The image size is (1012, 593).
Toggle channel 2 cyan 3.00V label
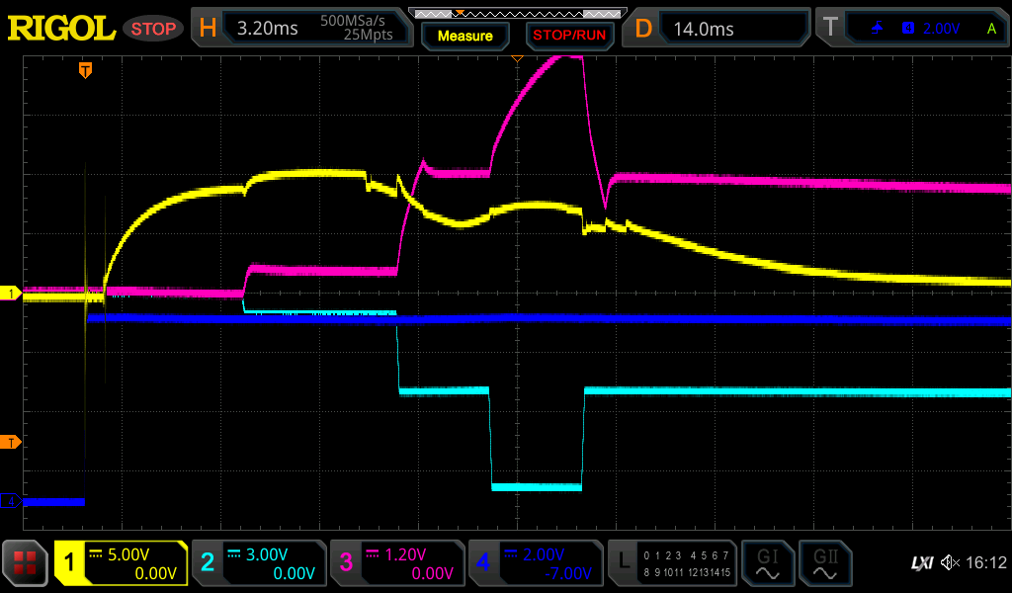click(258, 563)
